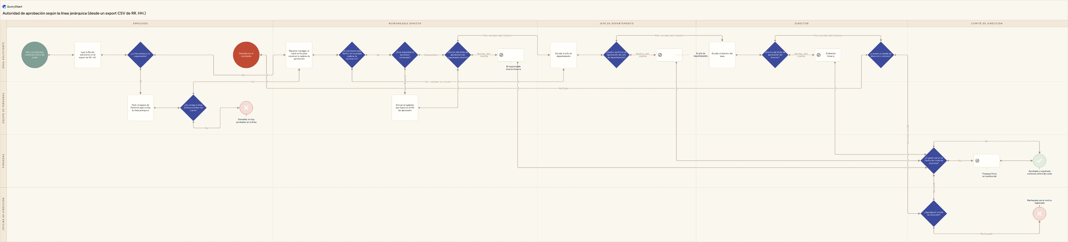The height and width of the screenshot is (242, 1068).
Task: Select the 'Pedir al equipo de Personas' step box
Action: pyautogui.click(x=141, y=108)
